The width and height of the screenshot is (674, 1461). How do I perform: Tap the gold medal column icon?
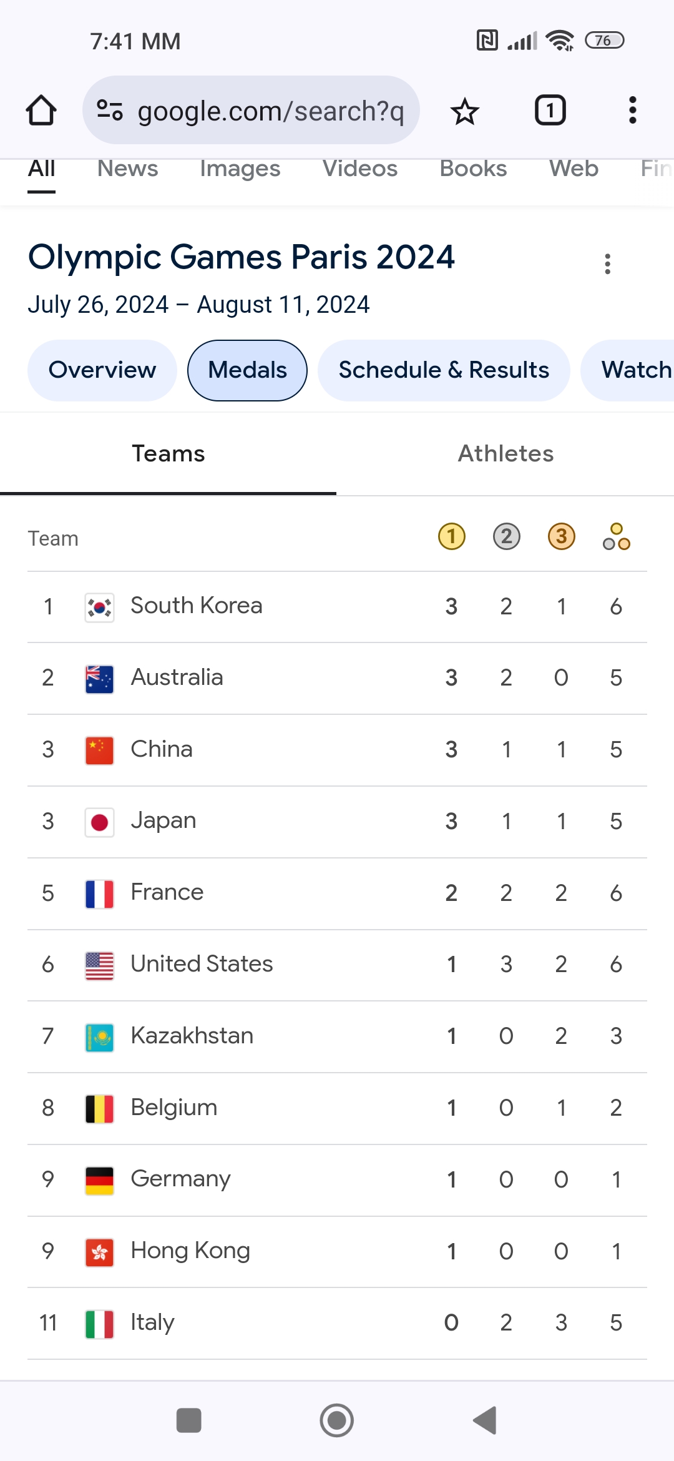point(451,537)
